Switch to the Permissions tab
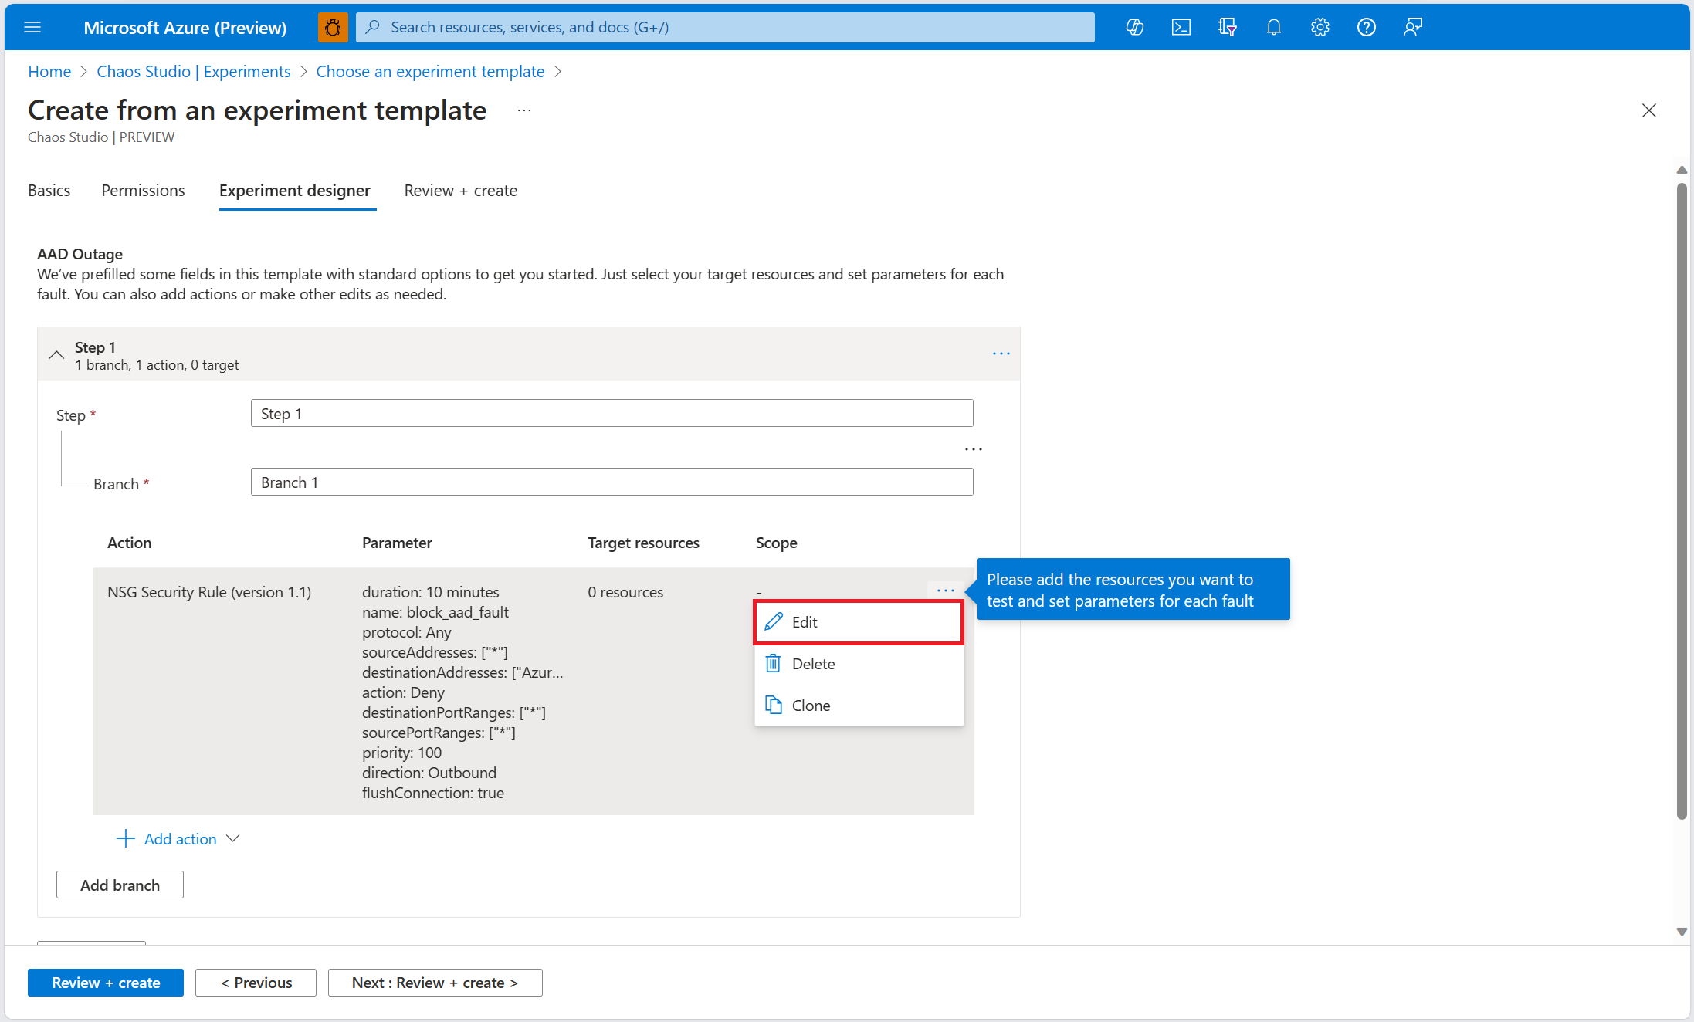1694x1022 pixels. pos(143,190)
